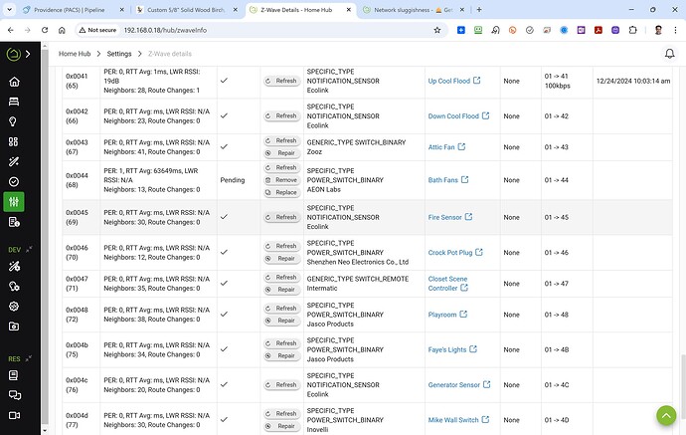
Task: Click the sidebar vertical scrollbar
Action: [x=44, y=237]
